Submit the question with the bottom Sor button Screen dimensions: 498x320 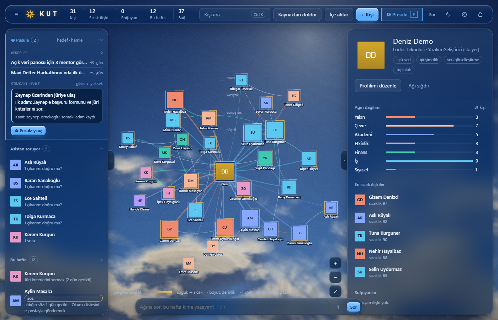tap(353, 307)
